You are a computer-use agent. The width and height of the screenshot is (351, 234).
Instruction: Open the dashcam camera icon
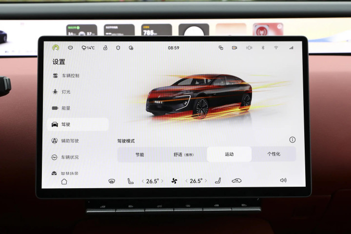point(234,48)
